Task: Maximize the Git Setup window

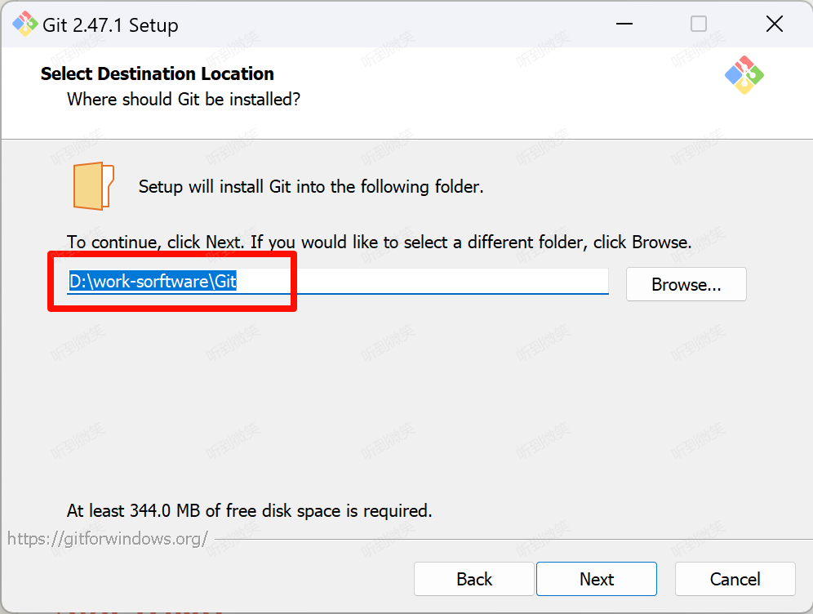Action: (699, 24)
